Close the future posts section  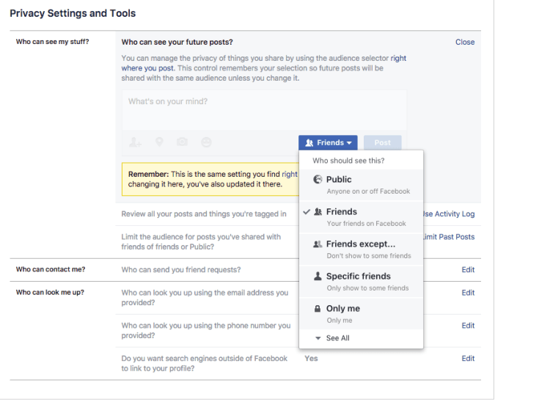[465, 43]
